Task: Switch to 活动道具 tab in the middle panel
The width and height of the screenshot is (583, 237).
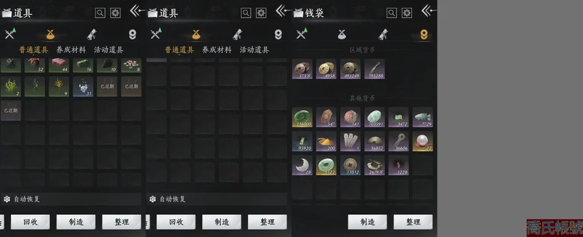Action: coord(255,50)
